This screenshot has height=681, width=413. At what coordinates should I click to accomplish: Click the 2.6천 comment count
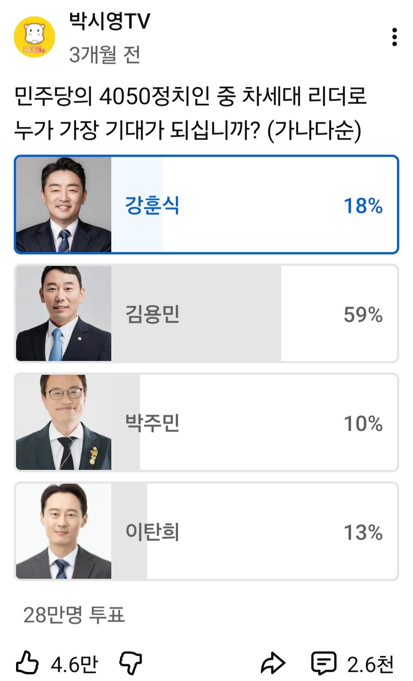[370, 664]
